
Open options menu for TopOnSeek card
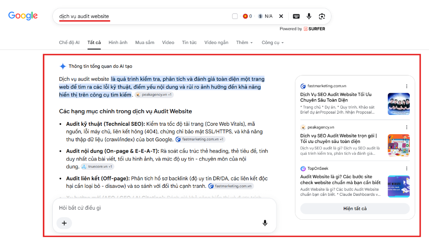406,169
